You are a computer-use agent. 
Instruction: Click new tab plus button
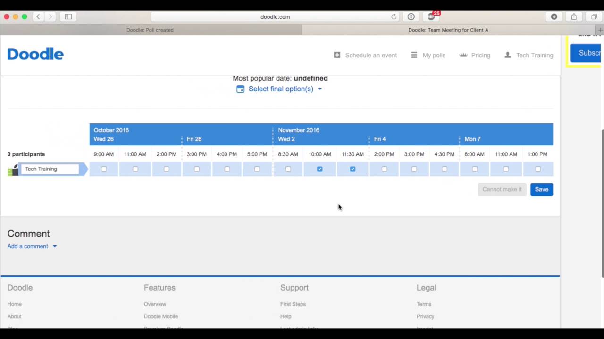tap(600, 30)
